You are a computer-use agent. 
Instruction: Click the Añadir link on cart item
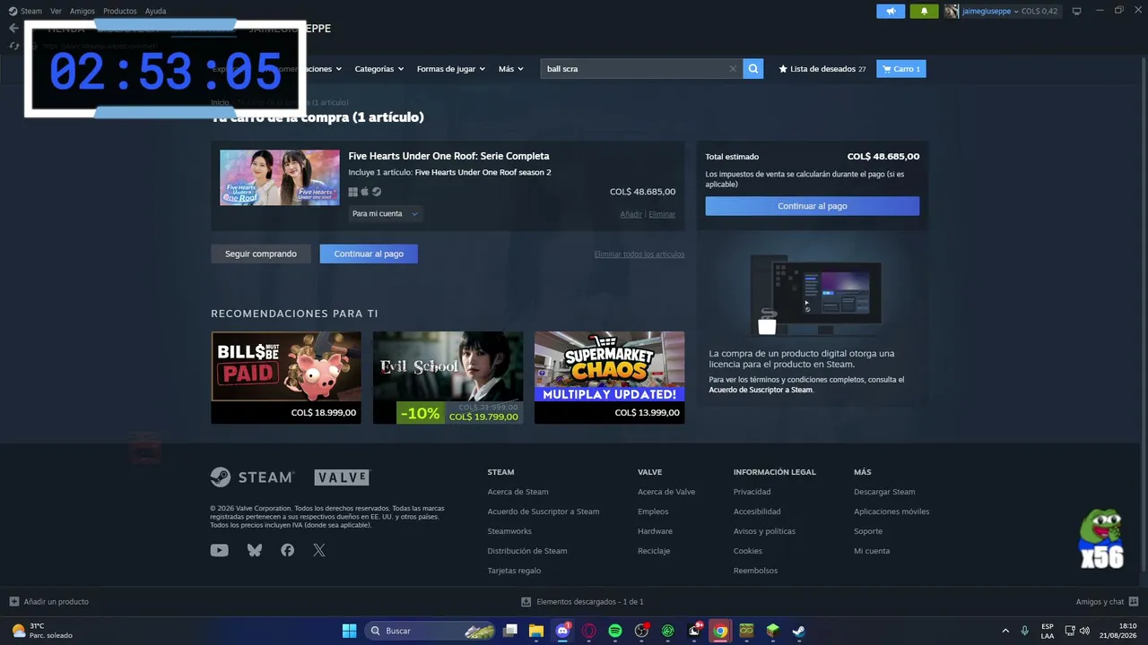point(631,214)
